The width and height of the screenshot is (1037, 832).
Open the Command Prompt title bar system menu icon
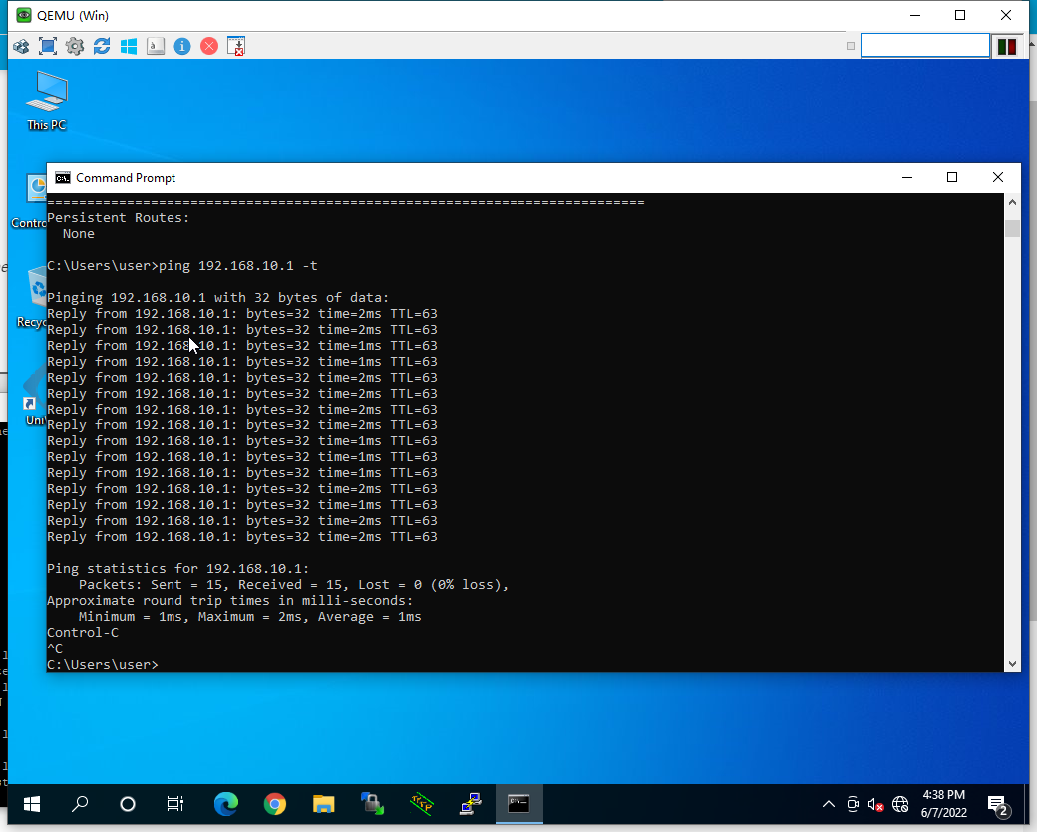pos(63,178)
